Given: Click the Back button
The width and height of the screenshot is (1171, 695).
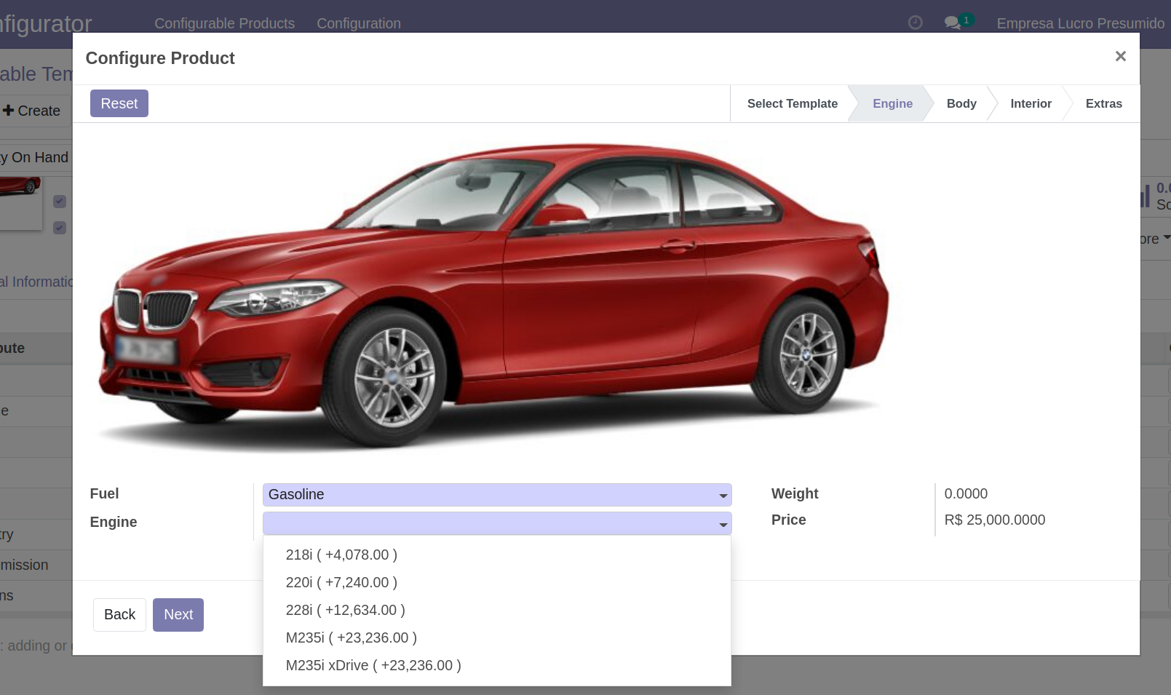Looking at the screenshot, I should (119, 615).
